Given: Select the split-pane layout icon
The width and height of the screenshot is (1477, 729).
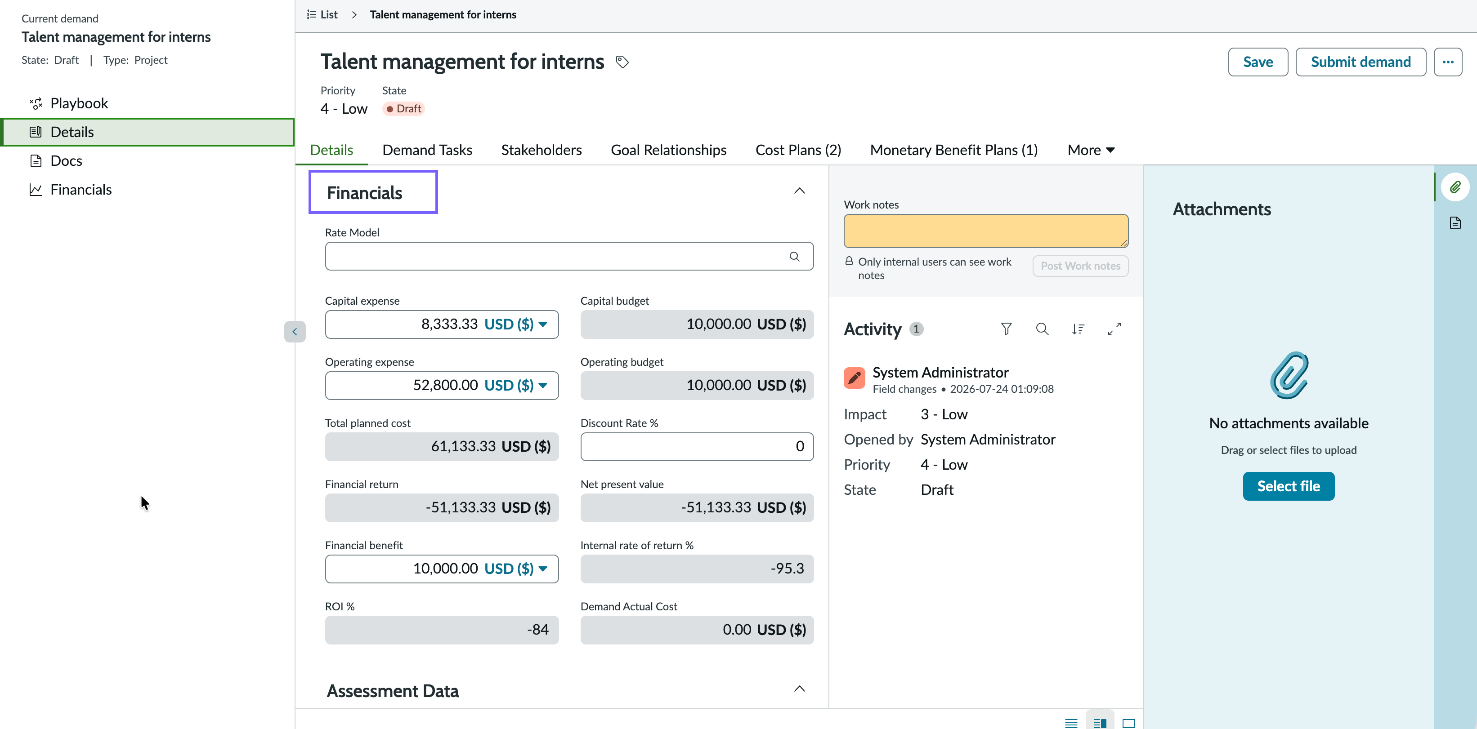Looking at the screenshot, I should coord(1099,723).
